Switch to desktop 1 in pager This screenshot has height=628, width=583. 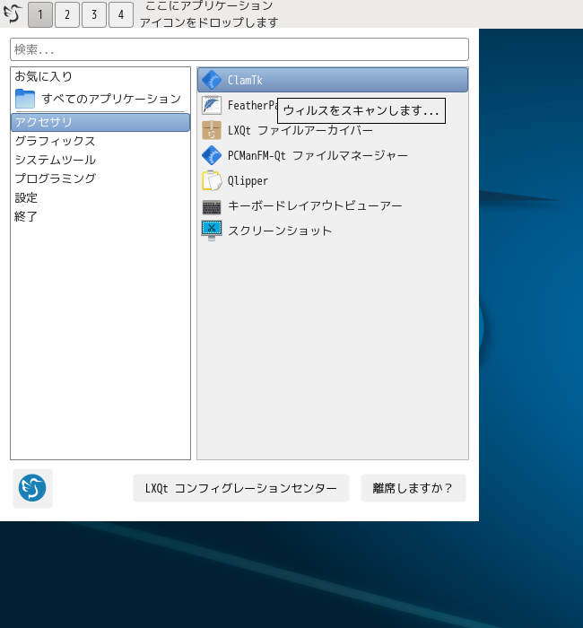pyautogui.click(x=40, y=15)
